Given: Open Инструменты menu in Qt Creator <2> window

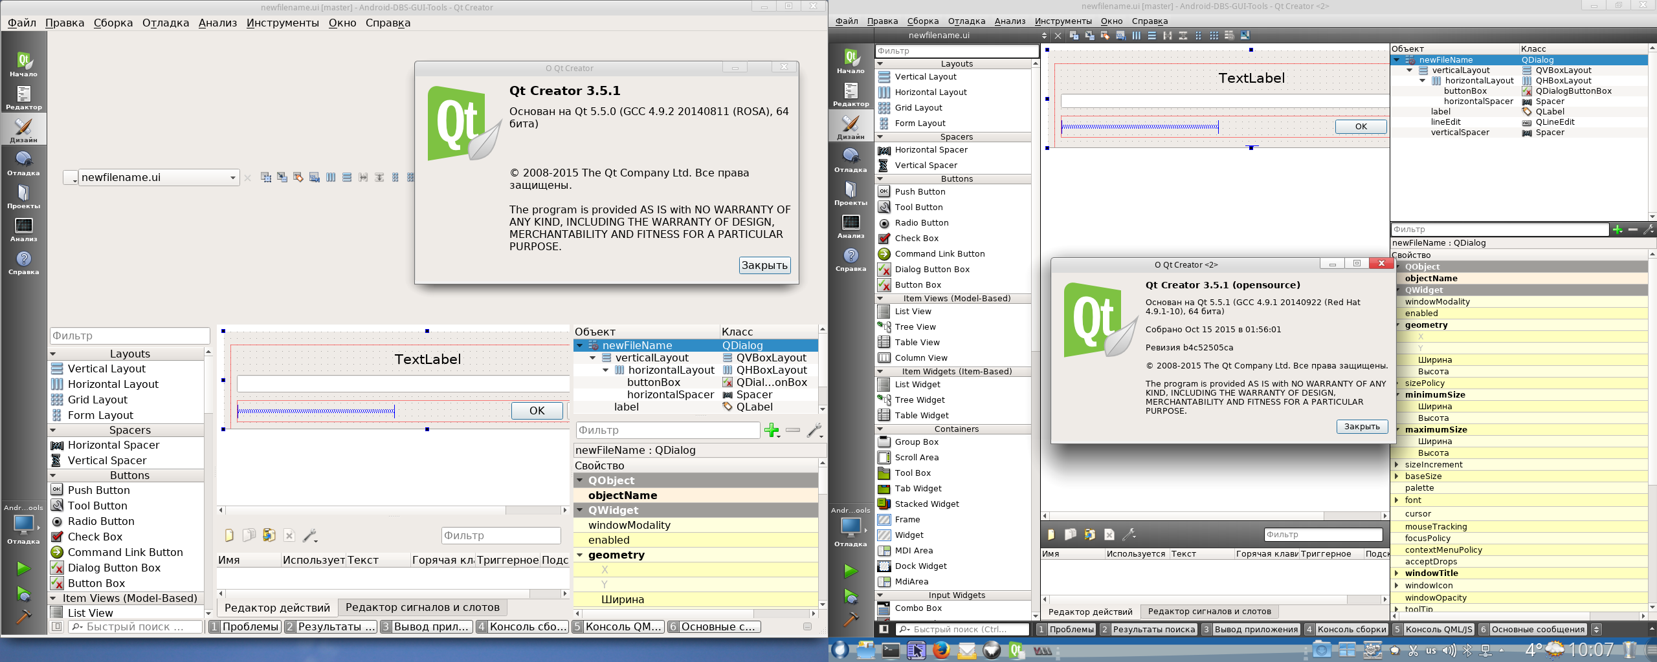Looking at the screenshot, I should 1063,21.
